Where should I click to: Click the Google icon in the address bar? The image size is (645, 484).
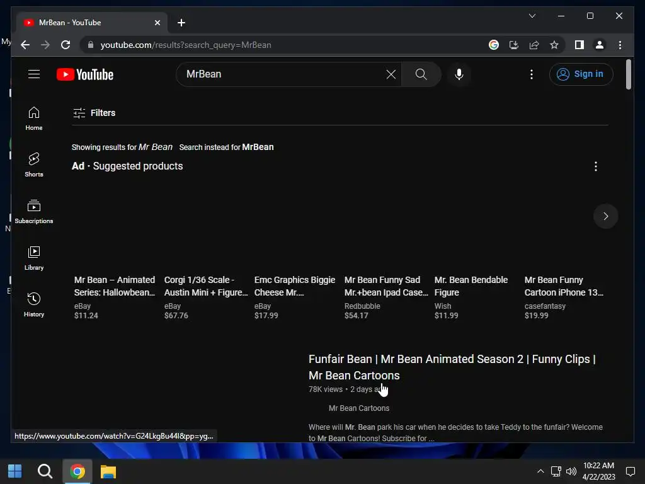494,45
